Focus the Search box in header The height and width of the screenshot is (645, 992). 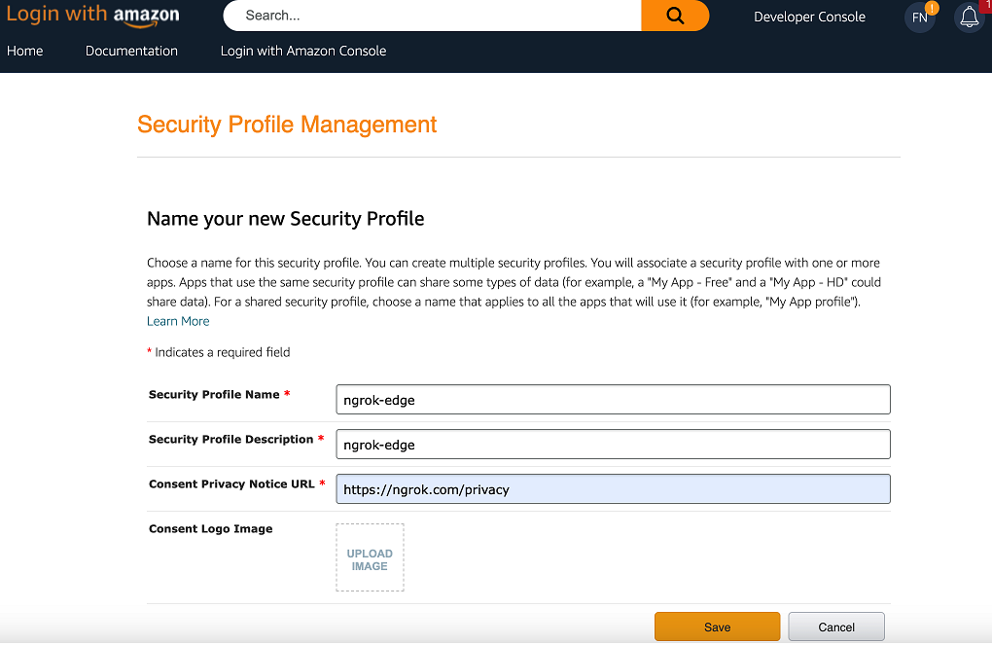pyautogui.click(x=433, y=16)
